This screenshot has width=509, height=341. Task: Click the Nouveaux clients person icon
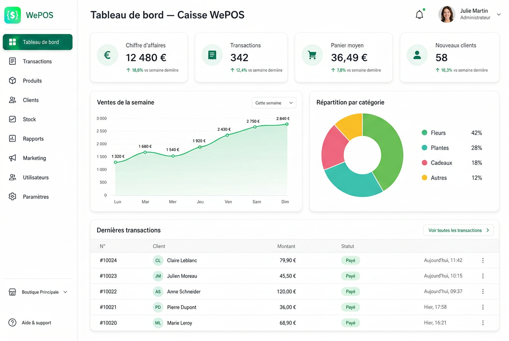[417, 55]
